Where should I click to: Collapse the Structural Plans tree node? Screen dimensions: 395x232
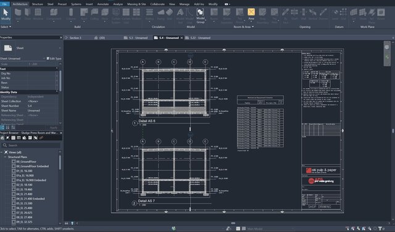(5, 157)
